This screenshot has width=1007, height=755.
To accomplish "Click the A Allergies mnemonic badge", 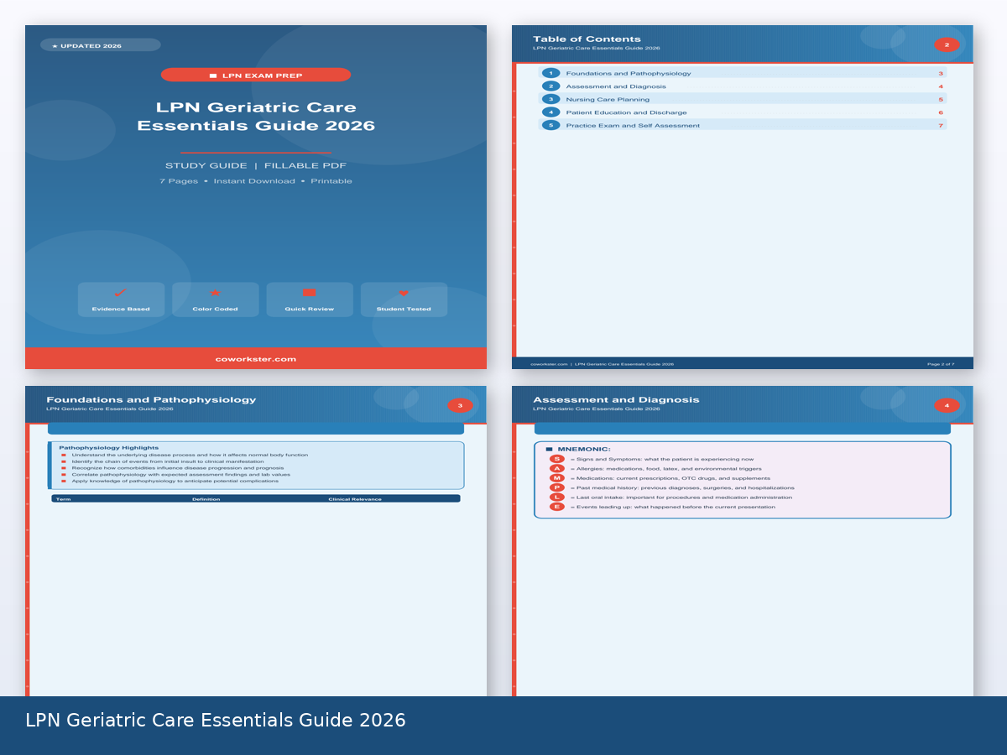I will point(556,470).
